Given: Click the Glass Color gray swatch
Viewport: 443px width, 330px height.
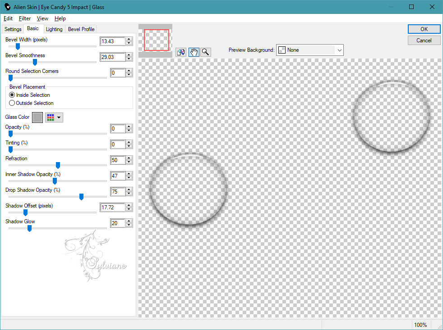Looking at the screenshot, I should (37, 118).
